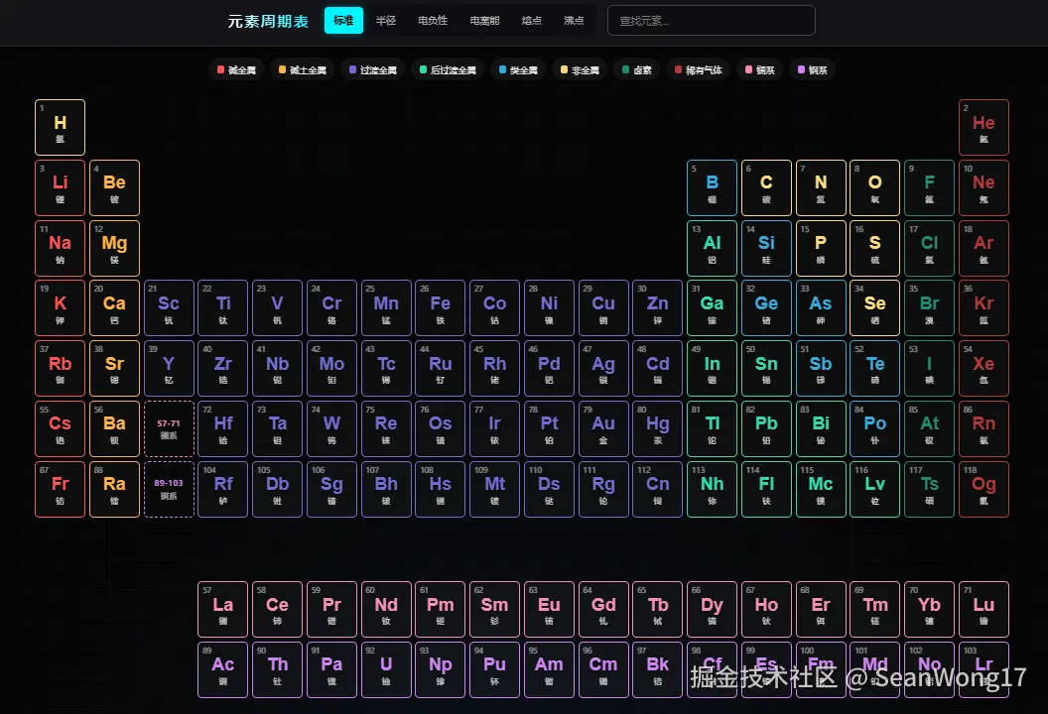Select the 沸点 view tab

(x=574, y=21)
